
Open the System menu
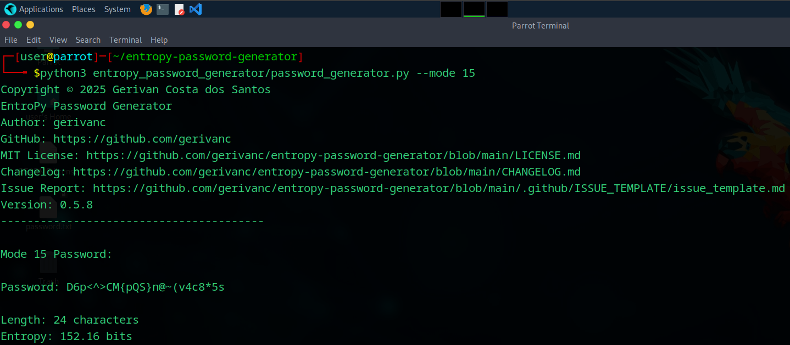(x=117, y=9)
